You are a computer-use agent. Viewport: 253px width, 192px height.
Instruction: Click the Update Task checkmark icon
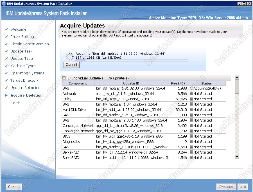pos(6,51)
